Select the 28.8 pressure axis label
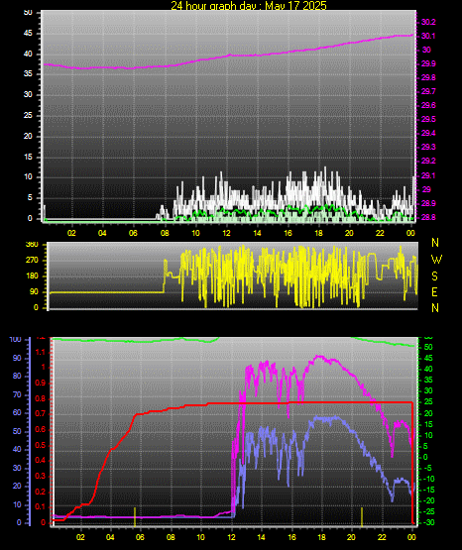 coord(428,217)
